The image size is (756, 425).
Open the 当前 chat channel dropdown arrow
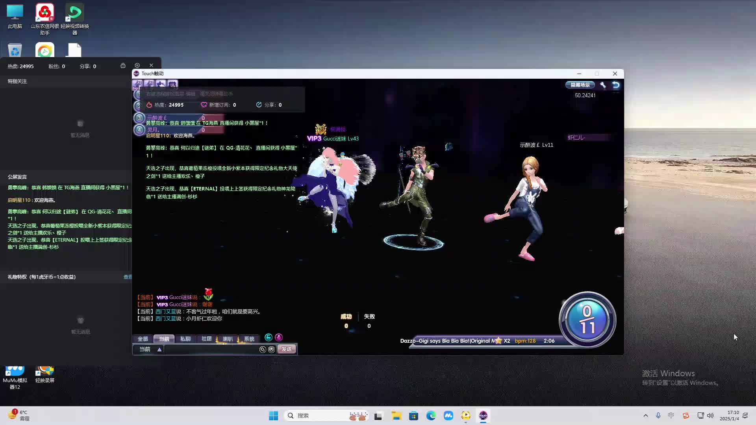point(159,349)
